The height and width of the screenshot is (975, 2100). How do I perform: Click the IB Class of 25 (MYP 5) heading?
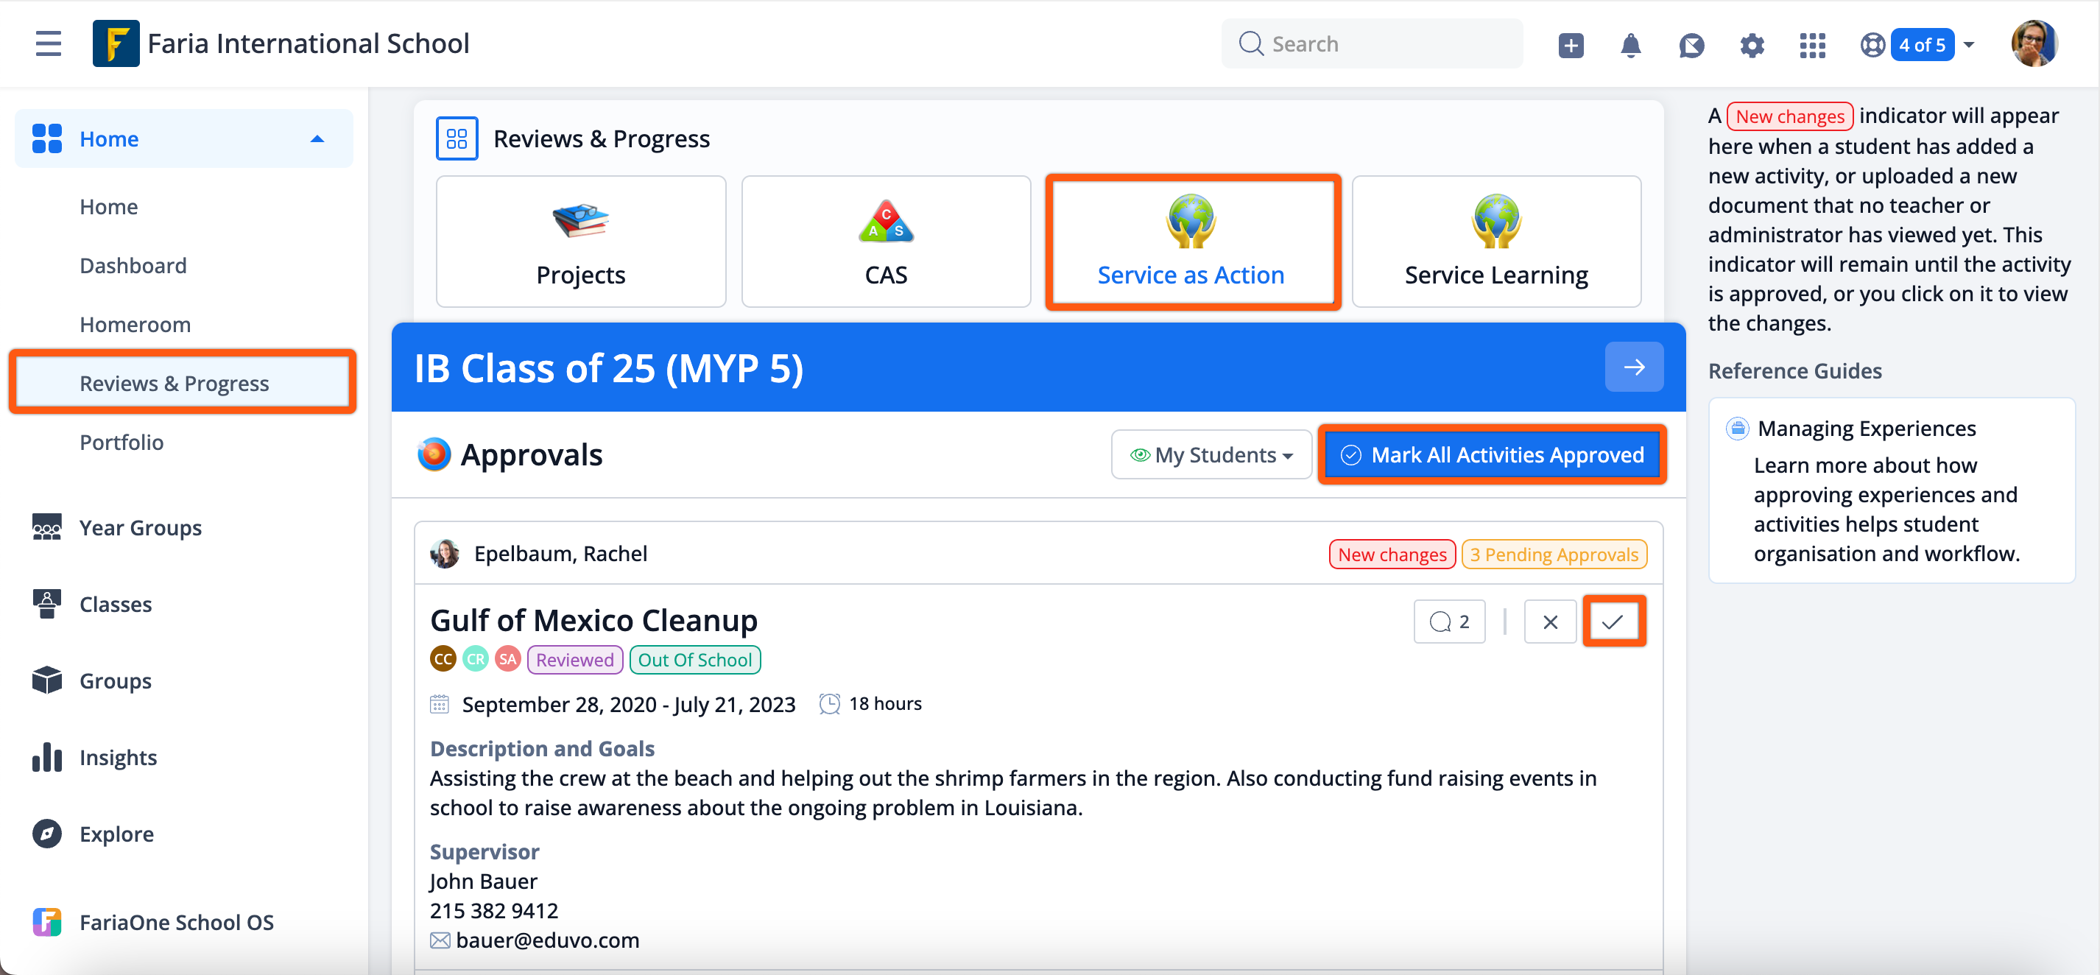(x=608, y=367)
